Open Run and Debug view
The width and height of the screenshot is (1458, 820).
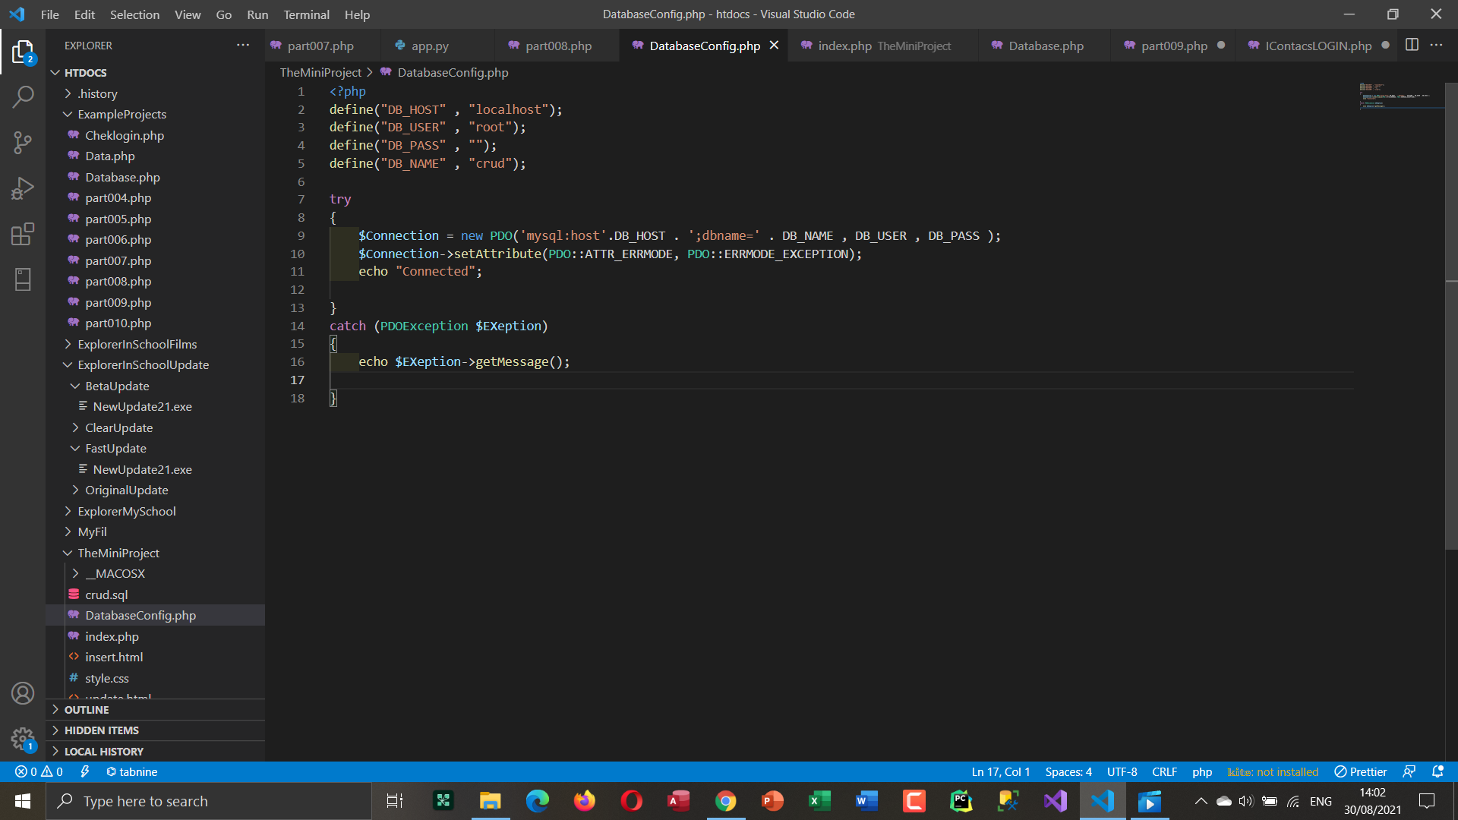point(23,188)
